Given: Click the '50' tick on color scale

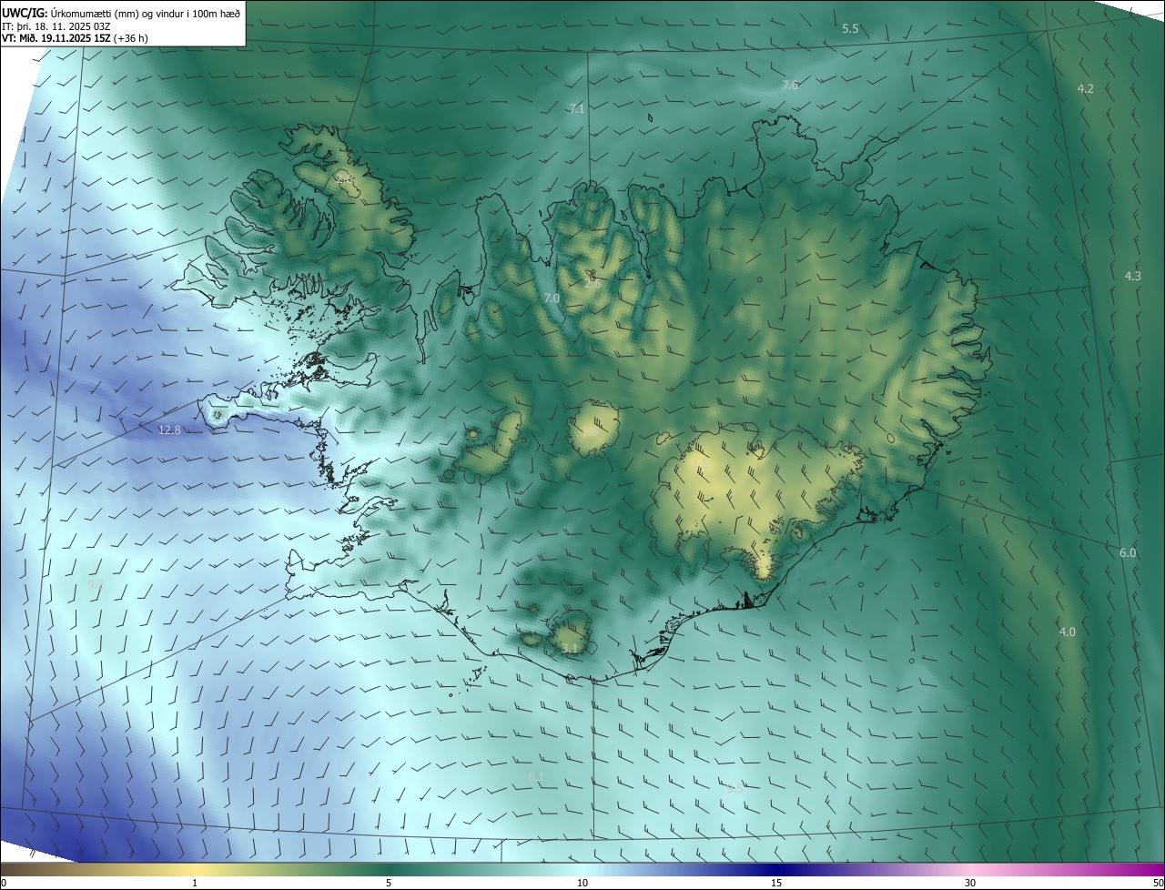Looking at the screenshot, I should (x=1157, y=883).
